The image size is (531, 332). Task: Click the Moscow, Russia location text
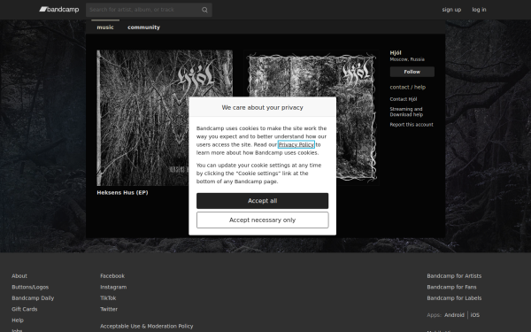407,59
